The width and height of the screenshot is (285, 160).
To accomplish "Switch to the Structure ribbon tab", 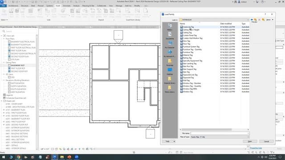I will tap(24, 6).
